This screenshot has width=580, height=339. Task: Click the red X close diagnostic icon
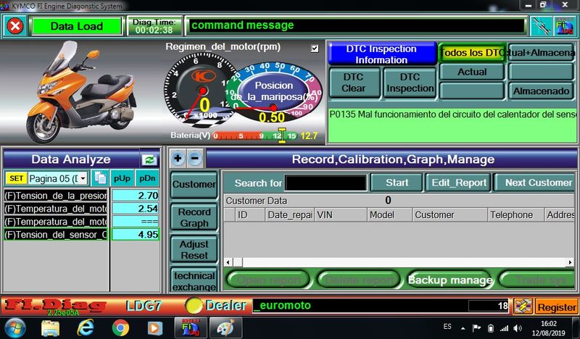(x=15, y=26)
